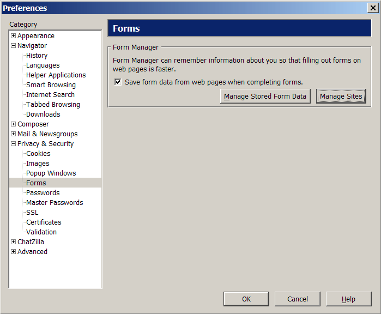Uncheck Save form data from web pages
Viewport: 381px width, 314px height.
118,82
